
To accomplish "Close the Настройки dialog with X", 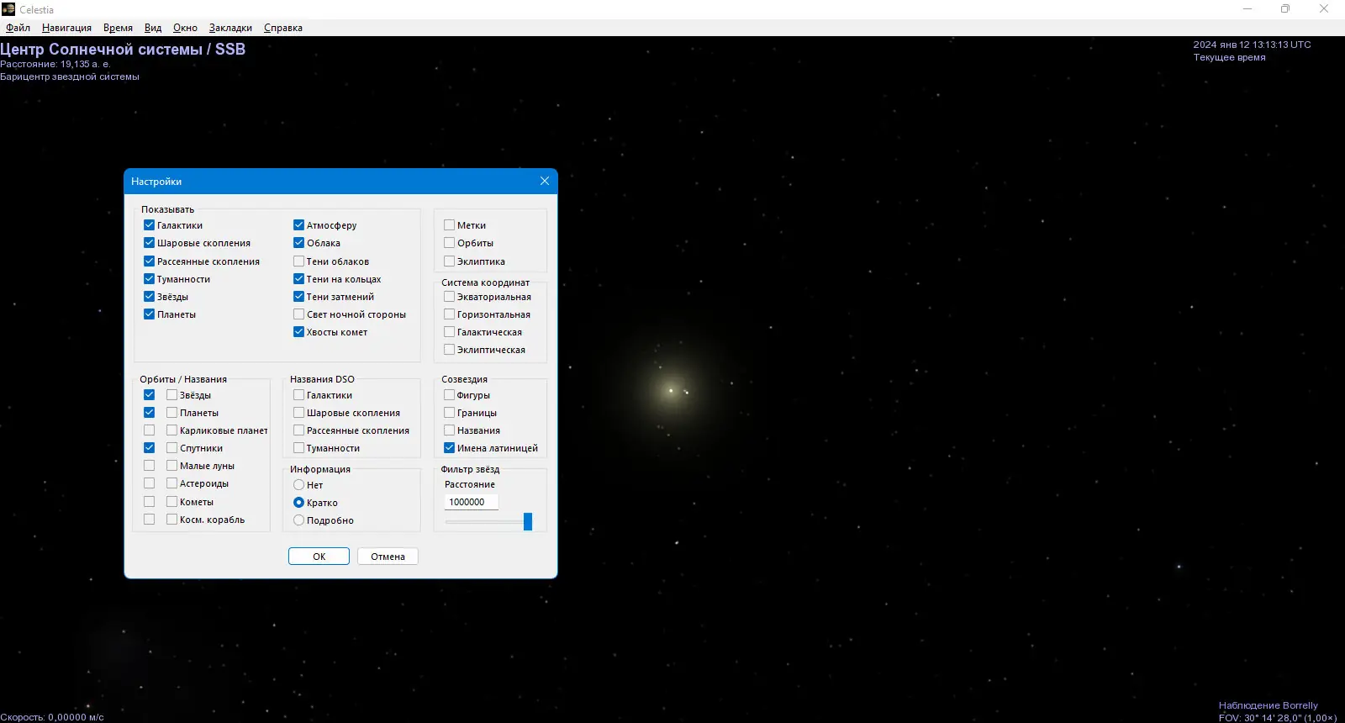I will tap(545, 181).
